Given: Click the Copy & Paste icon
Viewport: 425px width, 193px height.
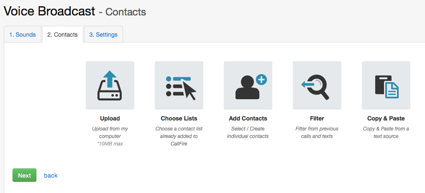Looking at the screenshot, I should click(x=386, y=85).
